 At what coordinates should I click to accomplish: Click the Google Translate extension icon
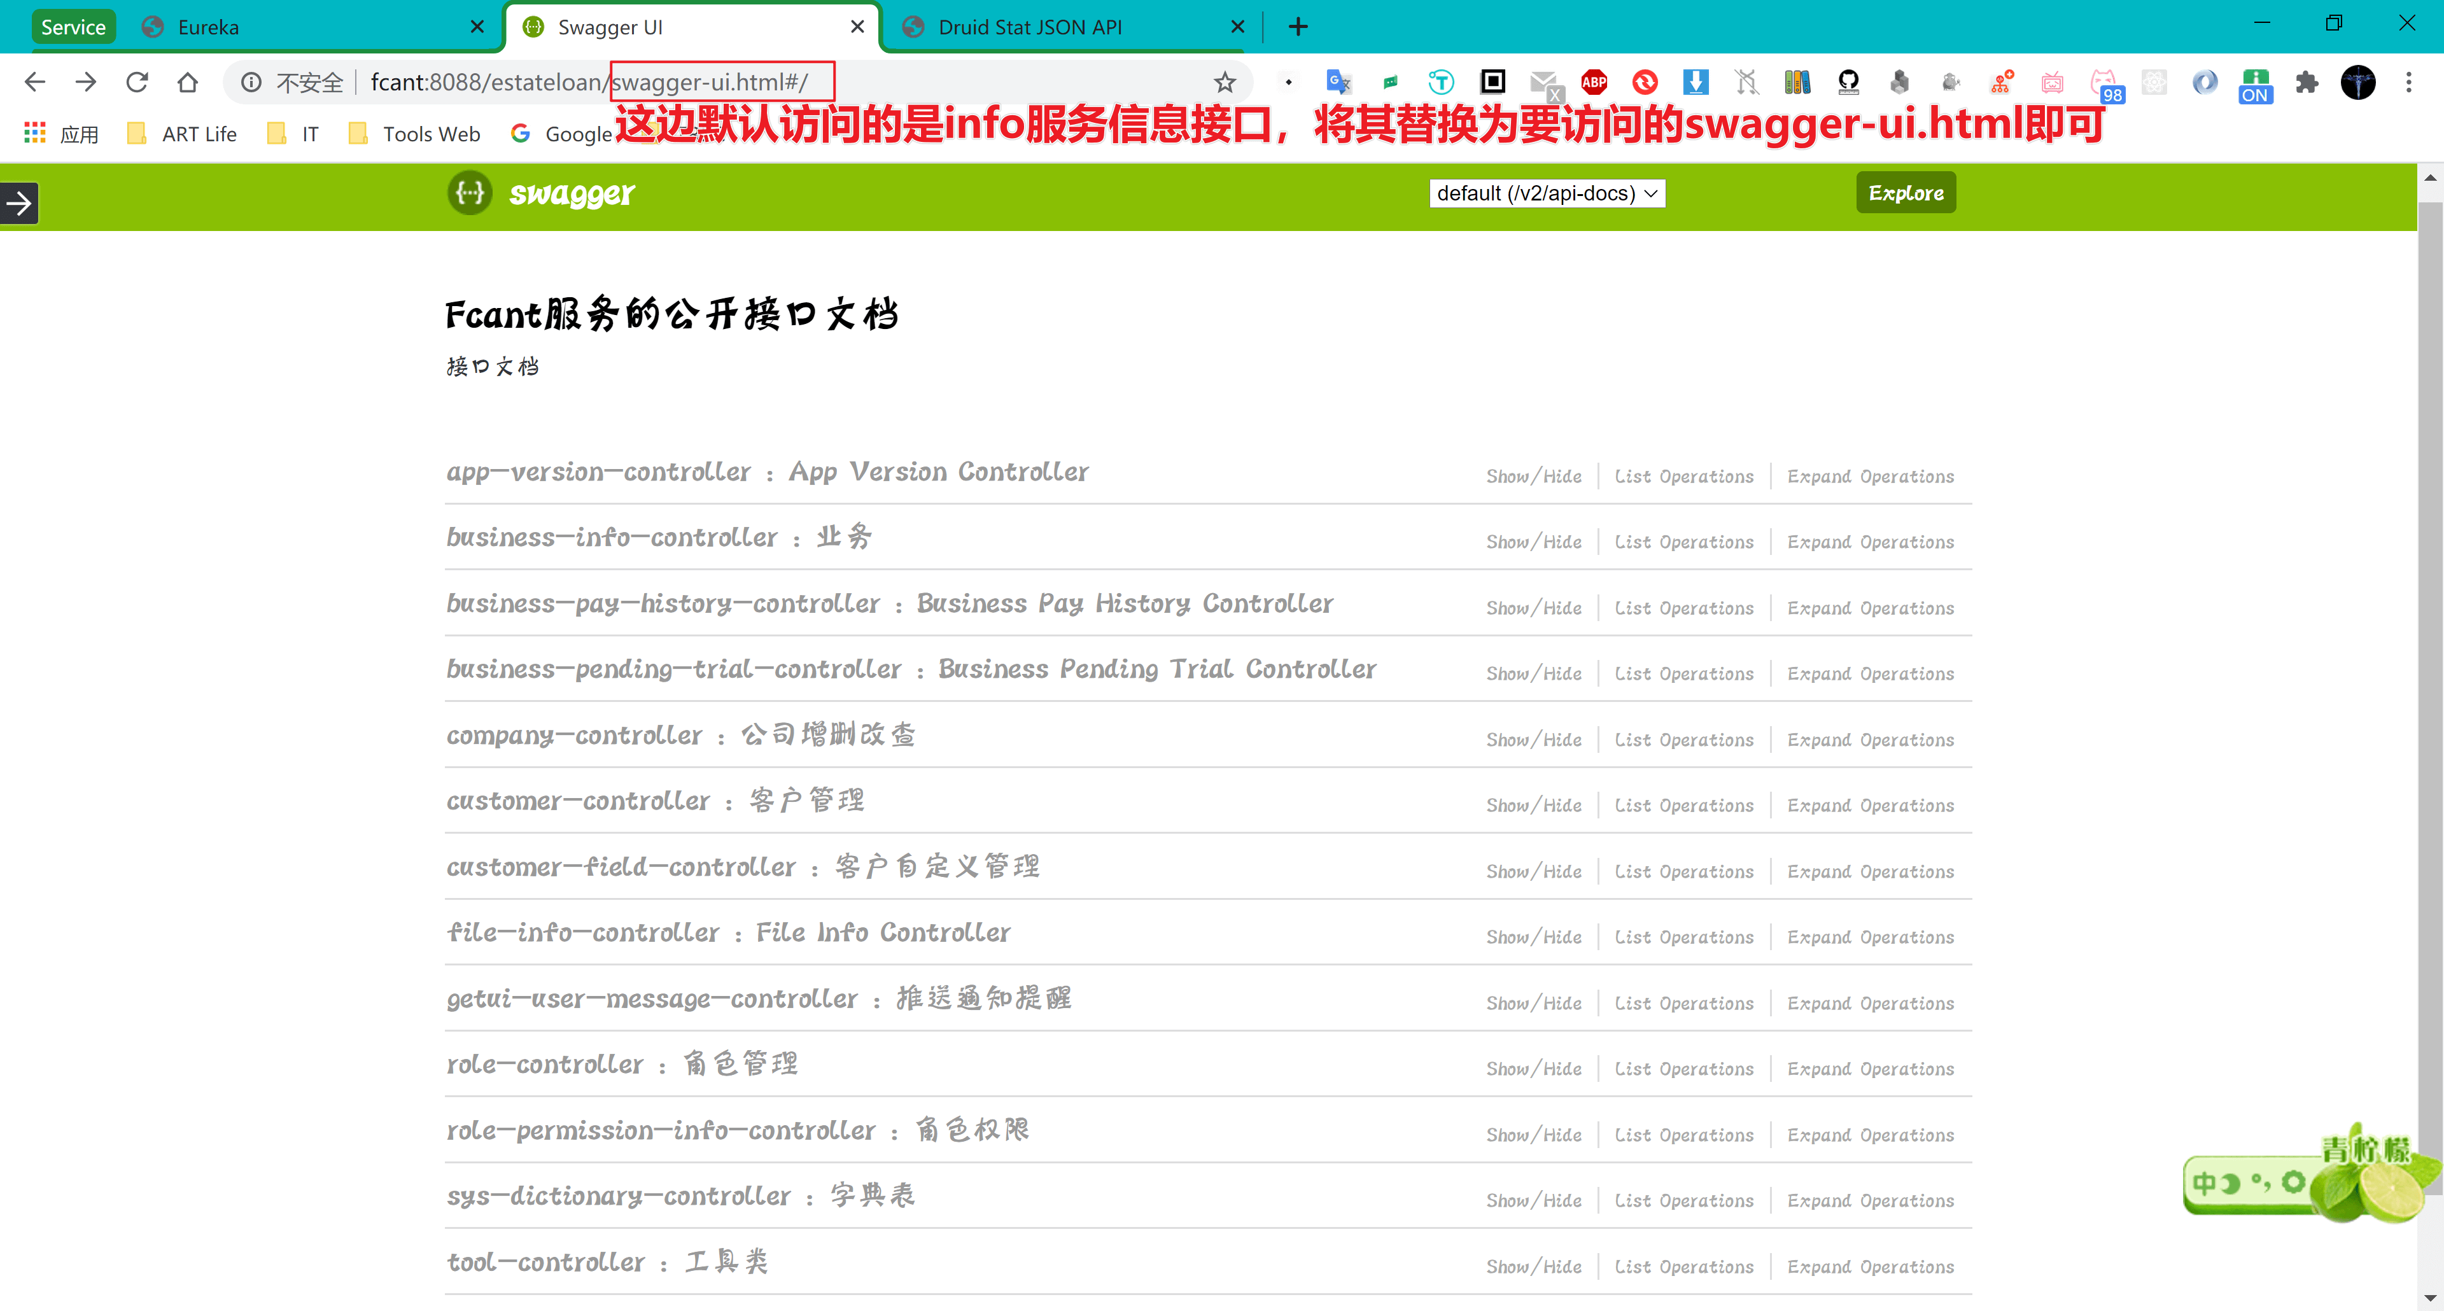(x=1338, y=83)
